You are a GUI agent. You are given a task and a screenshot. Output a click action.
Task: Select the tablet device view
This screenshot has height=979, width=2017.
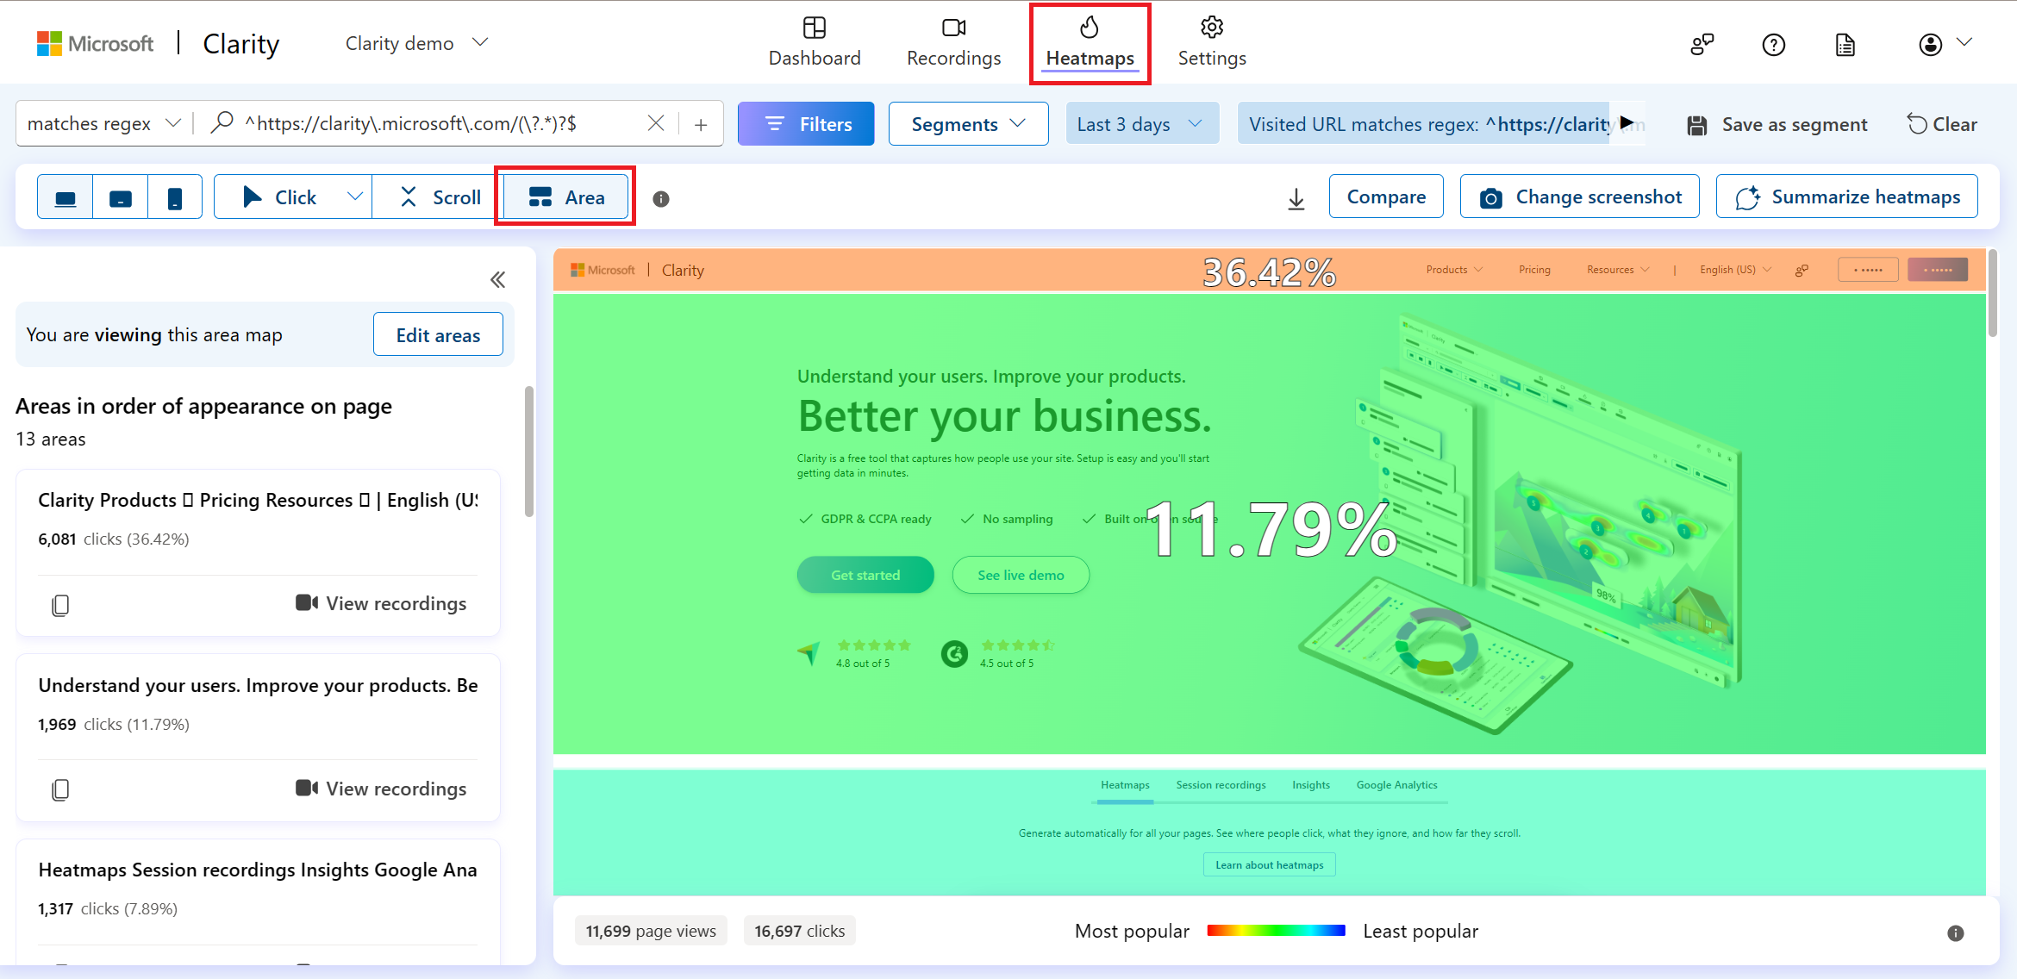[x=121, y=197]
